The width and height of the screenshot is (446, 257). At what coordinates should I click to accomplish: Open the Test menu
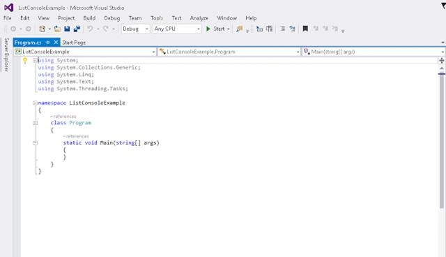coord(176,18)
